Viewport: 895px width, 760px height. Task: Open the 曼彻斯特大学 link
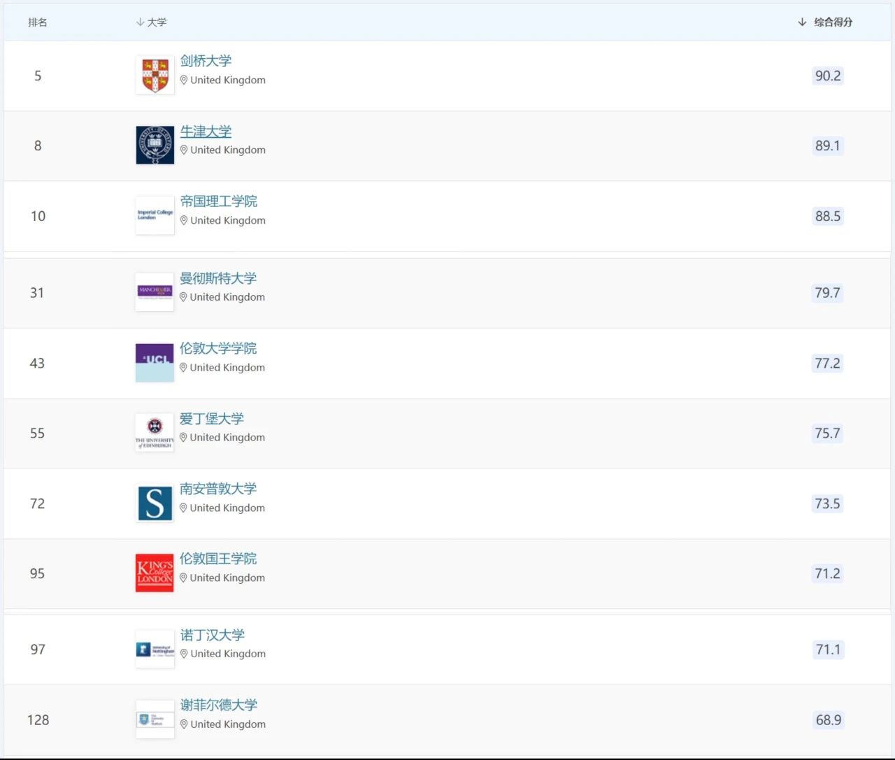point(218,278)
